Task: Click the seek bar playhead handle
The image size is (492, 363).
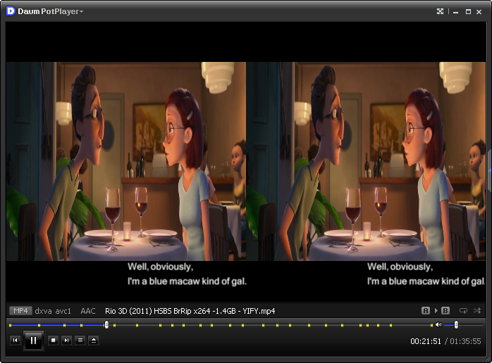Action: 106,324
